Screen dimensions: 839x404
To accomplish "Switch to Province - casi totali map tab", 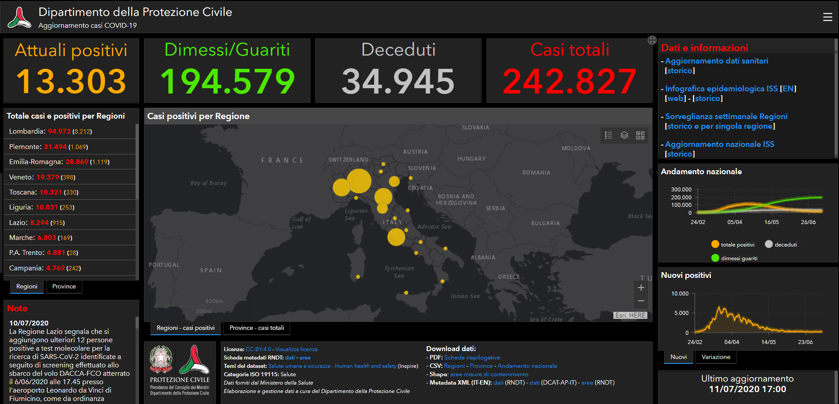I will 257,328.
